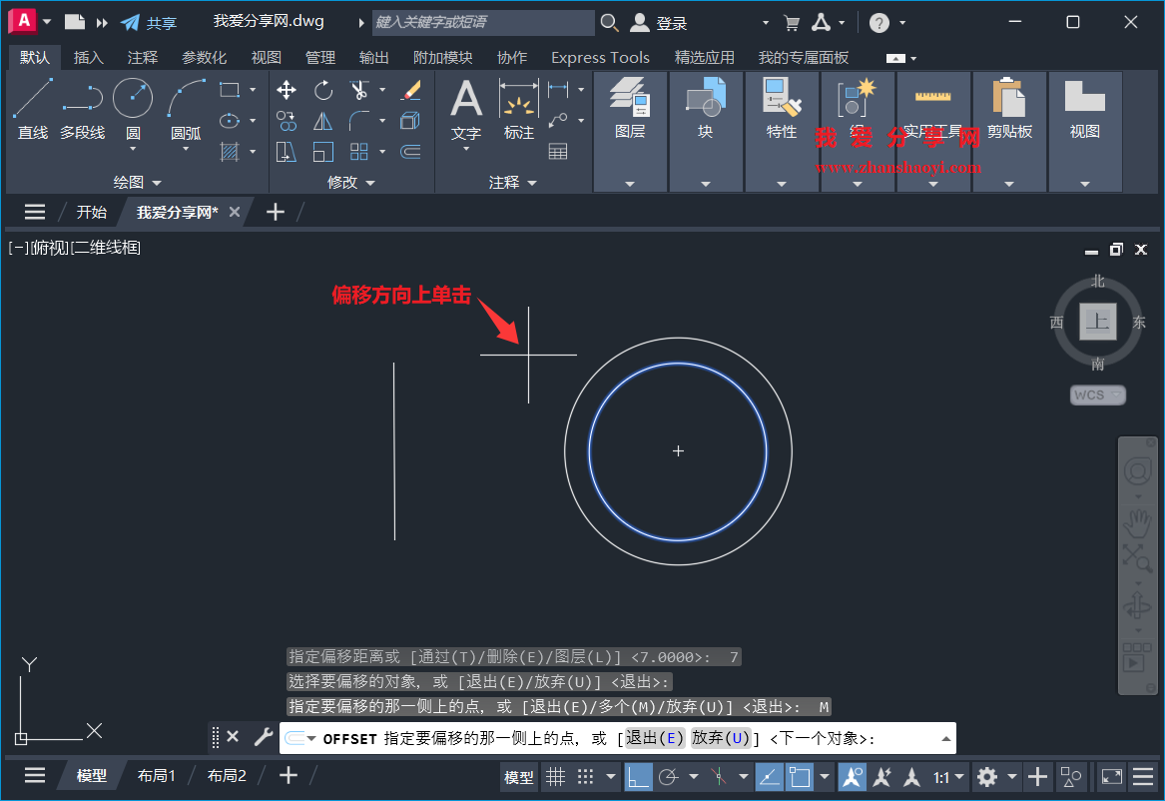Toggle object snap tracking in status bar
Screen dimensions: 1165x801
click(x=769, y=776)
